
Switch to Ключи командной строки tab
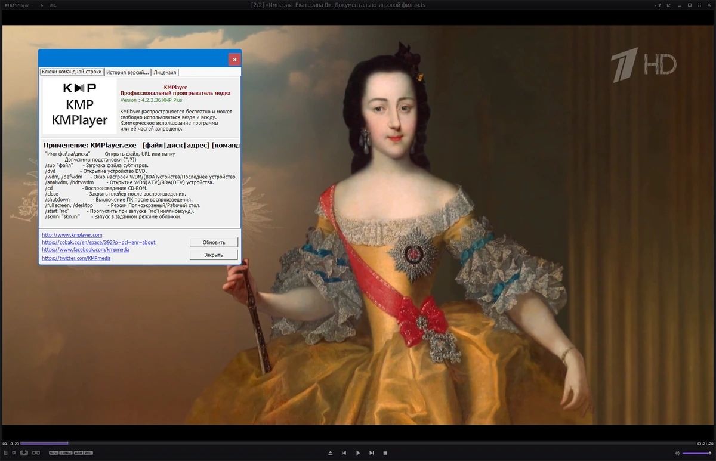(x=72, y=72)
